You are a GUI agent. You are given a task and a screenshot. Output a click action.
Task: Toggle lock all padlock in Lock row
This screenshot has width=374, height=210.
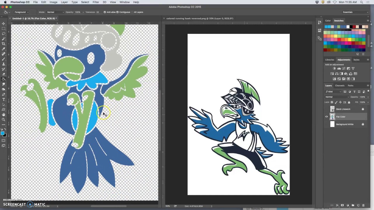point(349,102)
